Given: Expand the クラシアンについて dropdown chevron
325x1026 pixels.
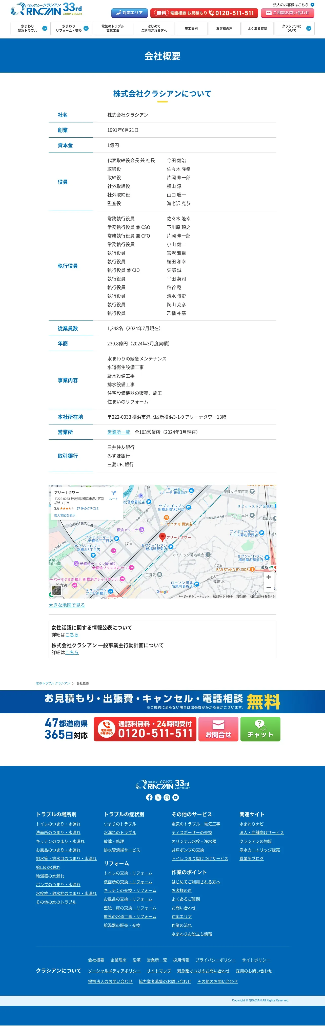Looking at the screenshot, I should pyautogui.click(x=309, y=28).
